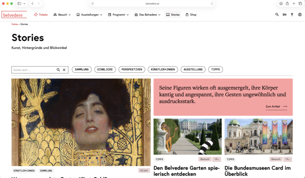This screenshot has height=178, width=305.
Task: Click Besuch tag under the garden story
Action: (205, 159)
